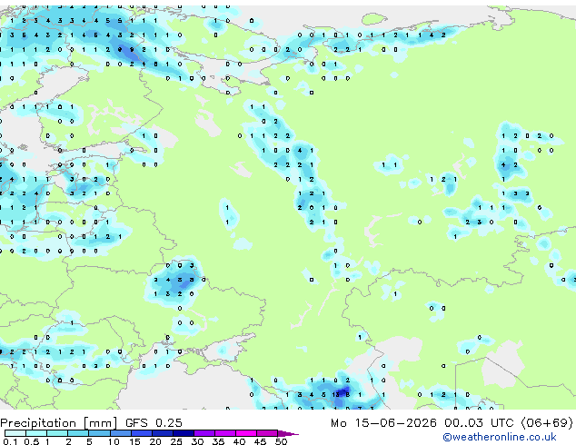Click the '0.5' legend scale label
The height and width of the screenshot is (445, 576).
pyautogui.click(x=32, y=441)
